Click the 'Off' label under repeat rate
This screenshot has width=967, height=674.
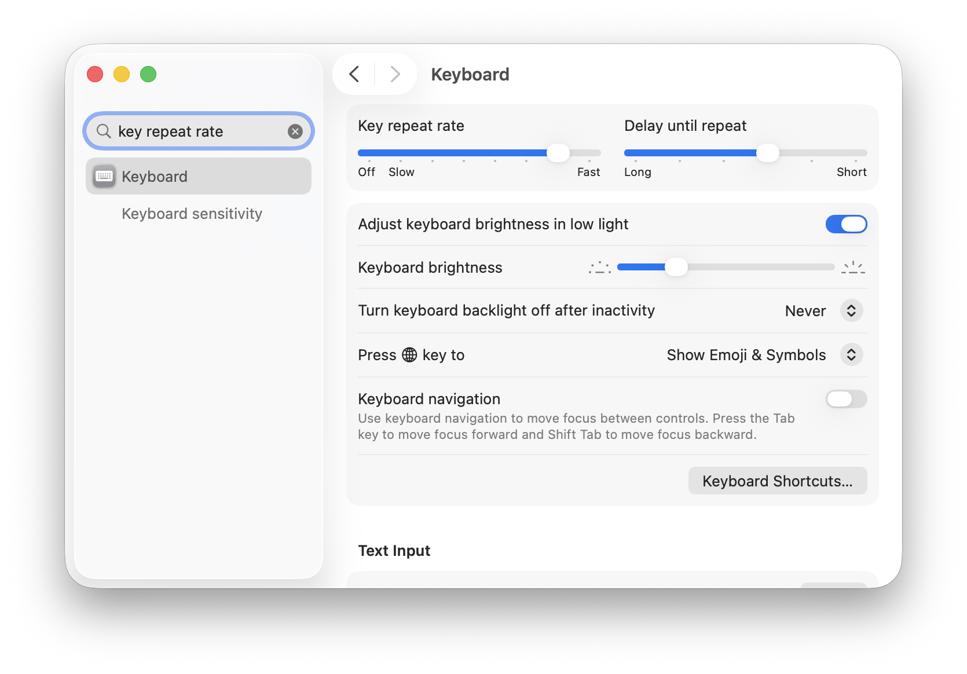coord(367,172)
